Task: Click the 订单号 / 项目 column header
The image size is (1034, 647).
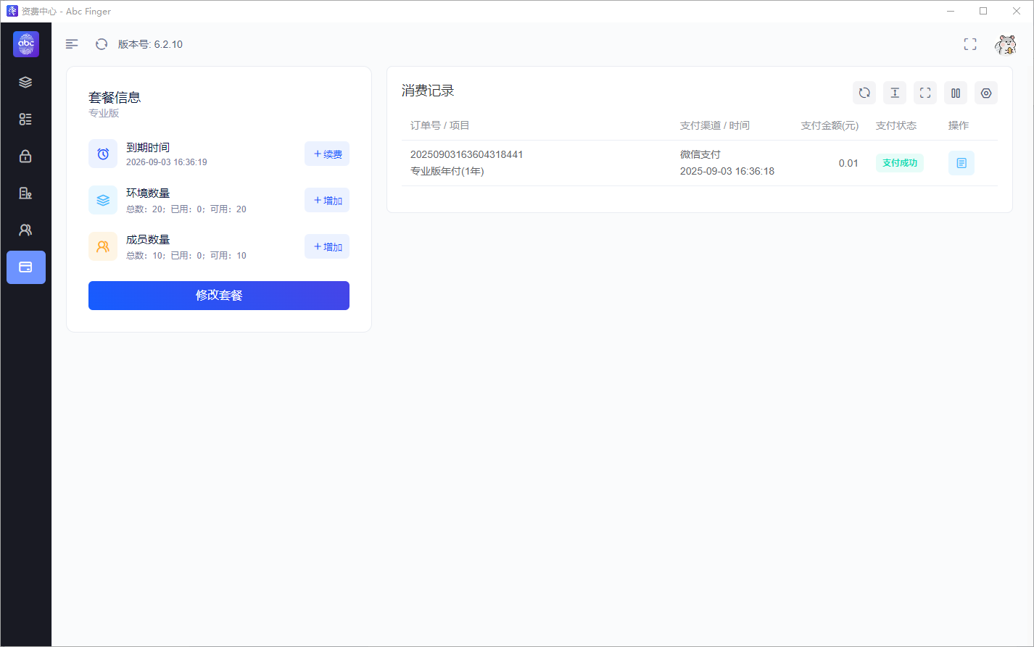Action: click(440, 125)
